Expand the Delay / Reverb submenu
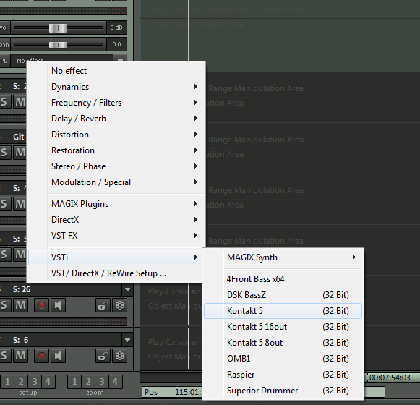 pyautogui.click(x=117, y=119)
